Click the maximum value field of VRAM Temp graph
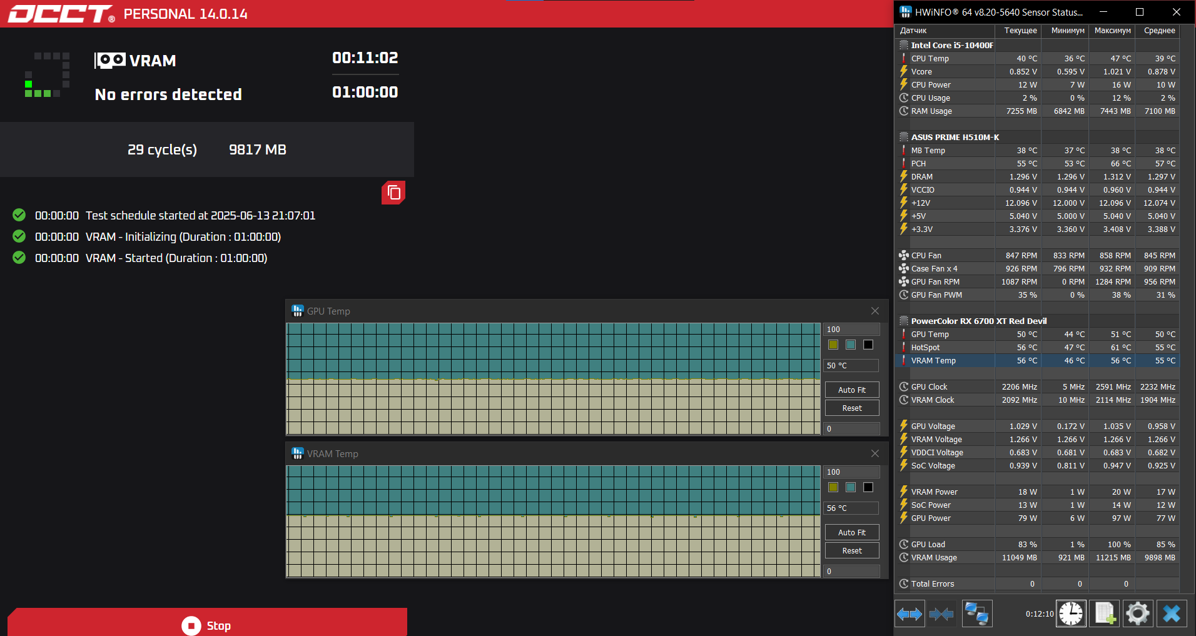 pyautogui.click(x=852, y=472)
